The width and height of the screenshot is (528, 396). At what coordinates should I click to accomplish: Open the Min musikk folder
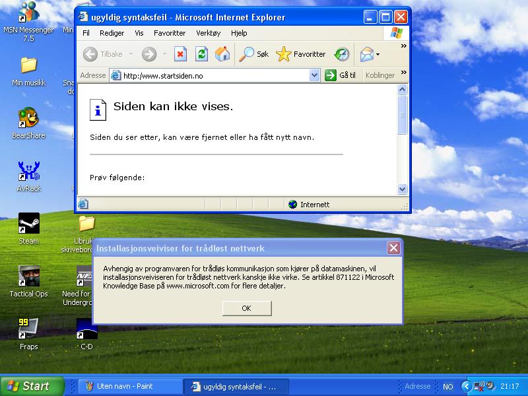[28, 65]
